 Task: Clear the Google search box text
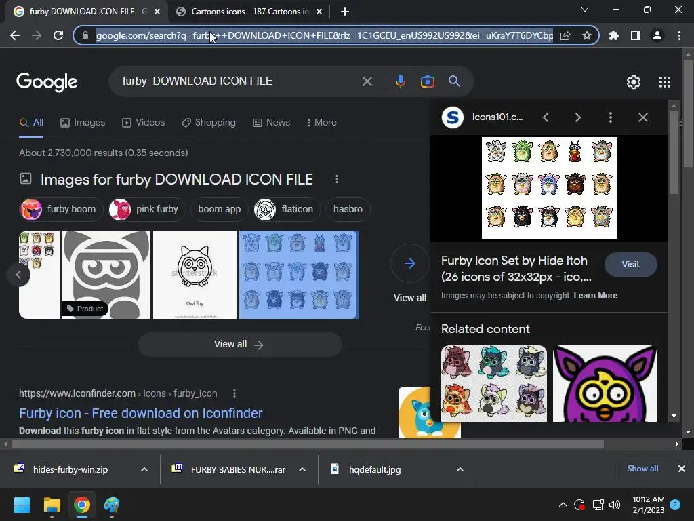367,81
